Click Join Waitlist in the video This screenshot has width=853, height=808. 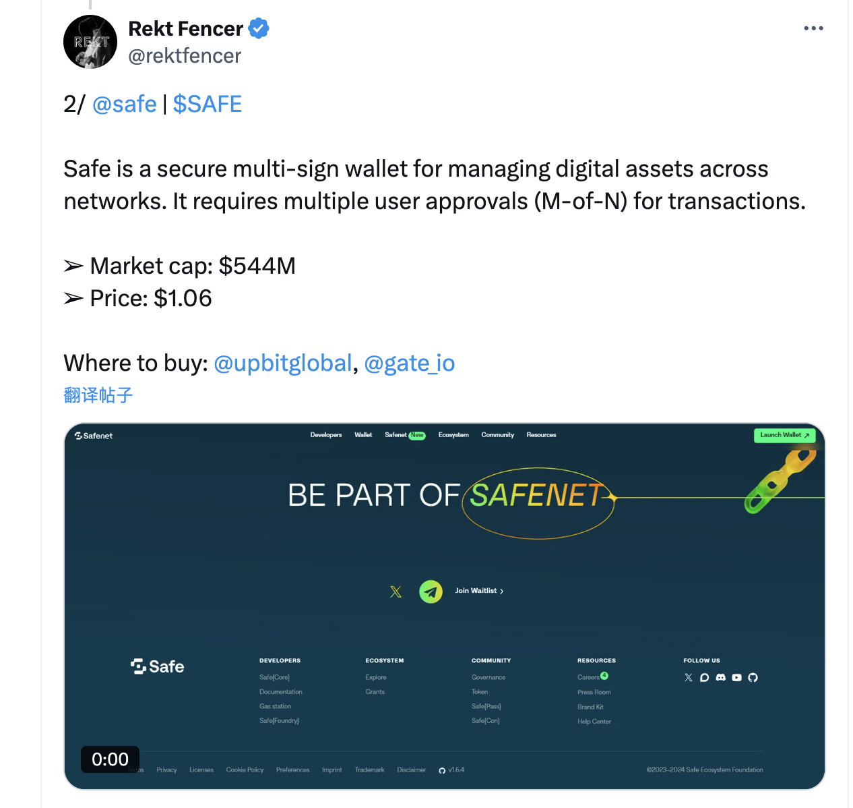click(x=479, y=591)
